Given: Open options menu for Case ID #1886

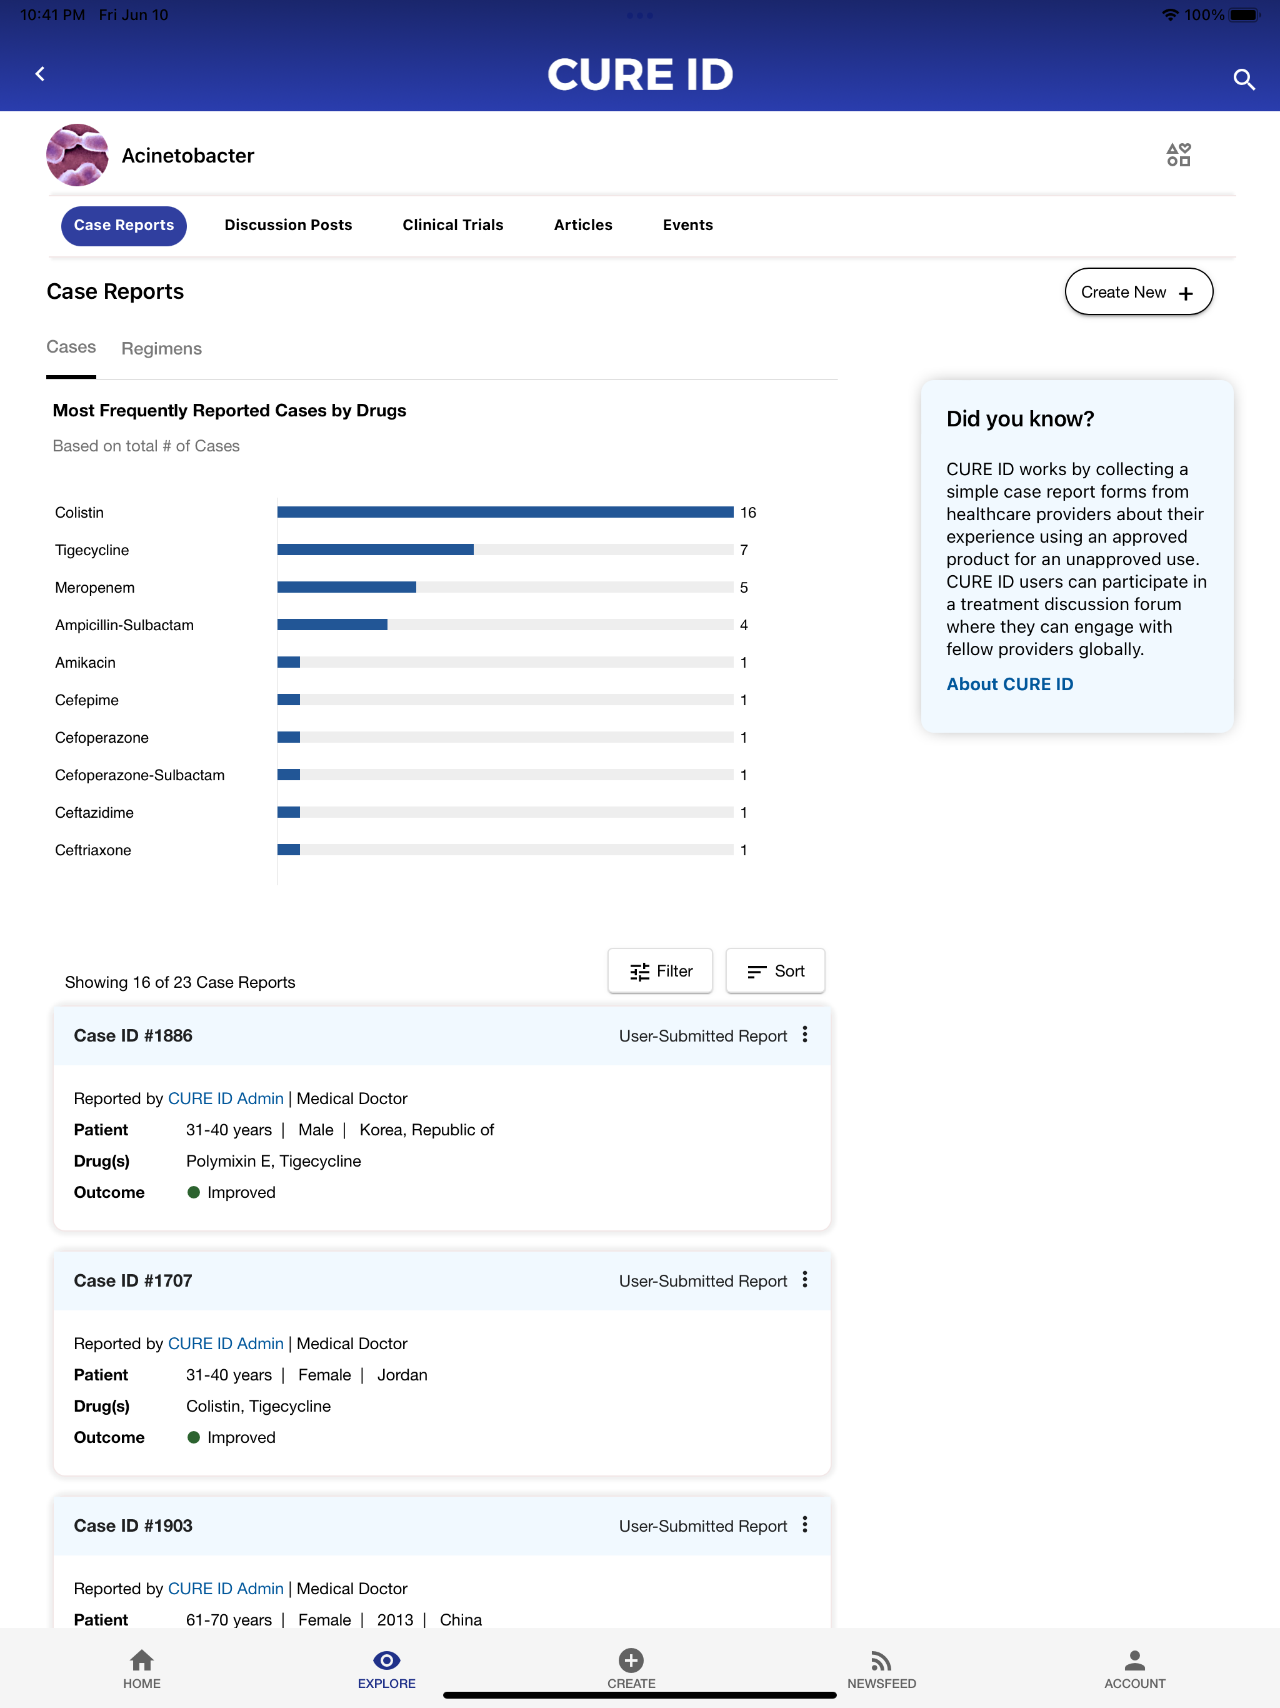Looking at the screenshot, I should pos(804,1035).
